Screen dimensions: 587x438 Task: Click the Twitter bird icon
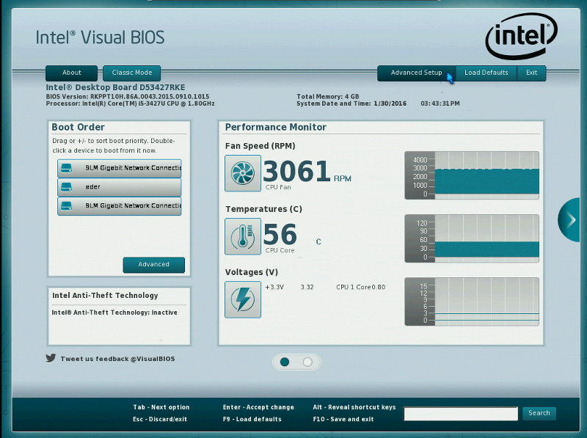click(x=51, y=358)
